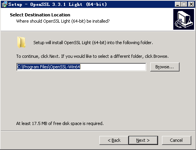
Task: Click the 17.5 MB free disk space notice
Action: click(x=60, y=123)
